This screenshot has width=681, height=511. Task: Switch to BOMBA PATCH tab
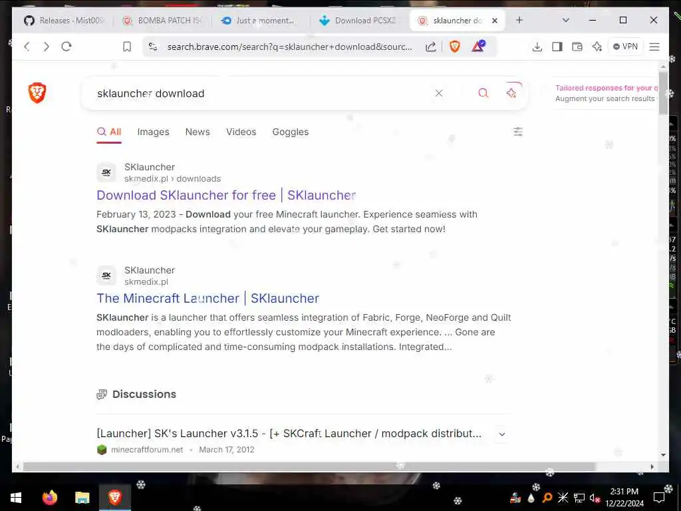(x=163, y=21)
